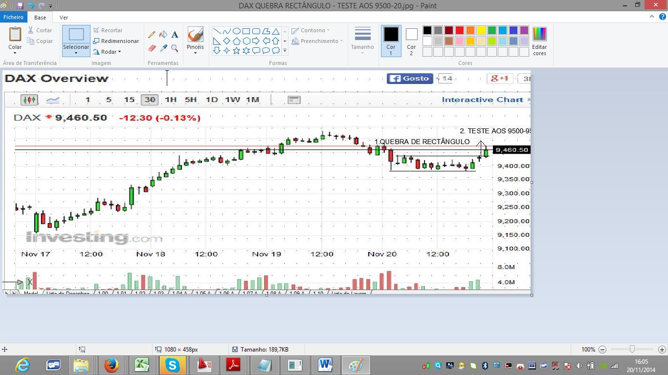Select the Text tool

point(175,35)
